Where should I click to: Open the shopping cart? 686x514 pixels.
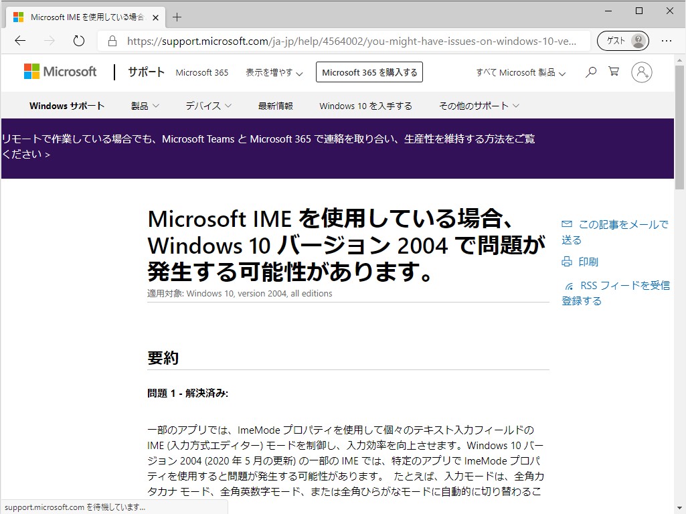614,72
